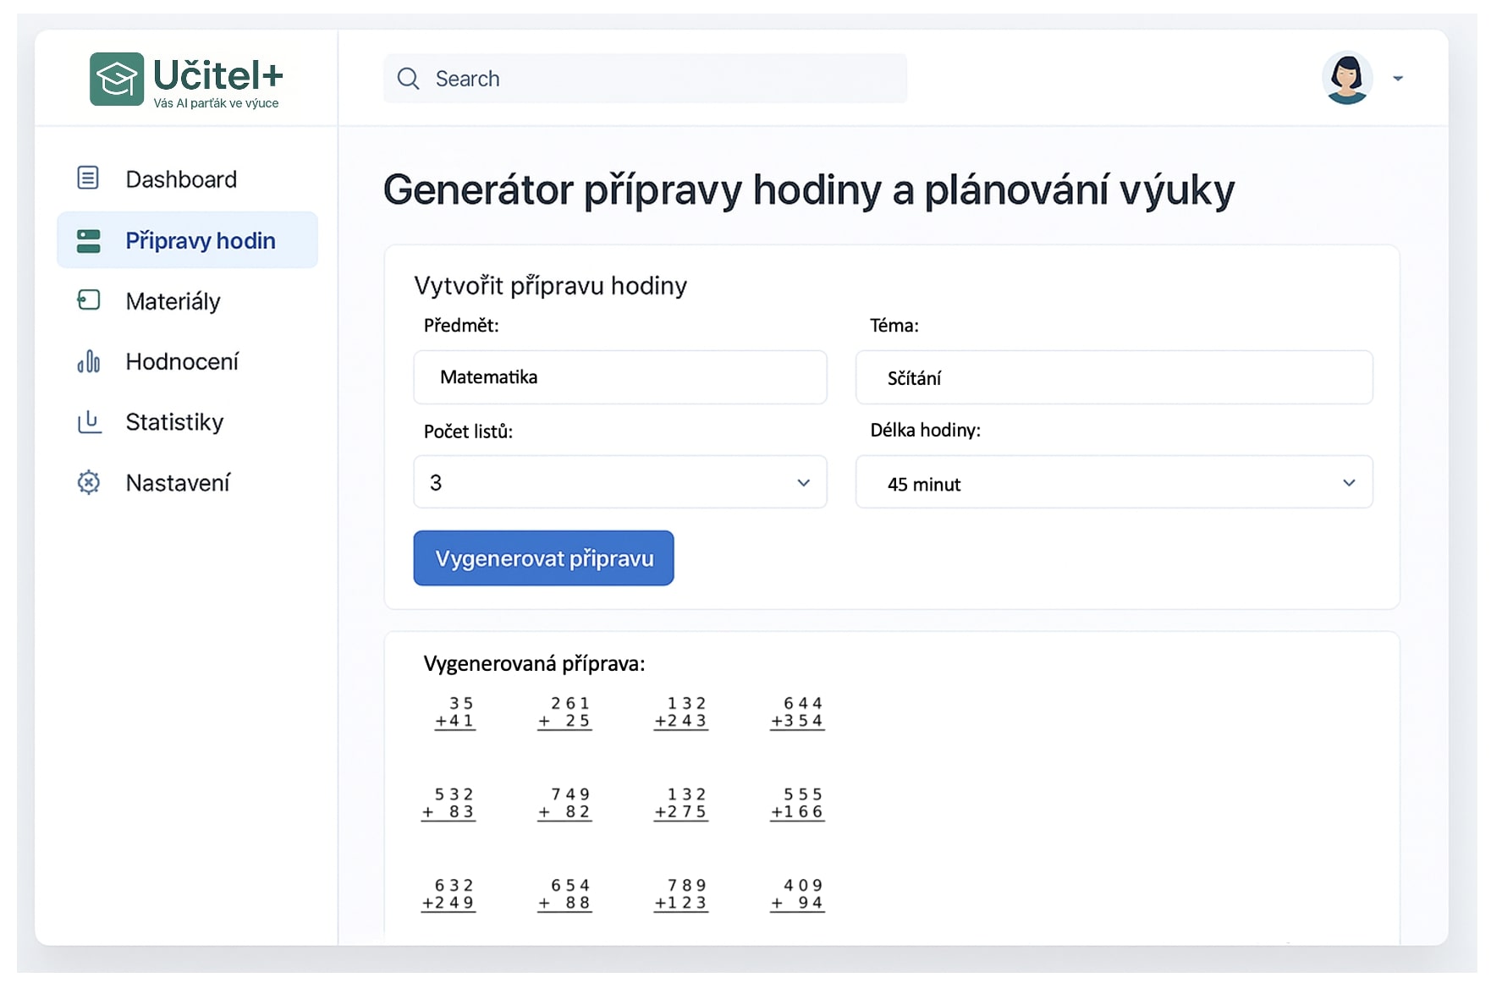Viewport: 1491px width, 983px height.
Task: Click the user profile avatar
Action: (1346, 79)
